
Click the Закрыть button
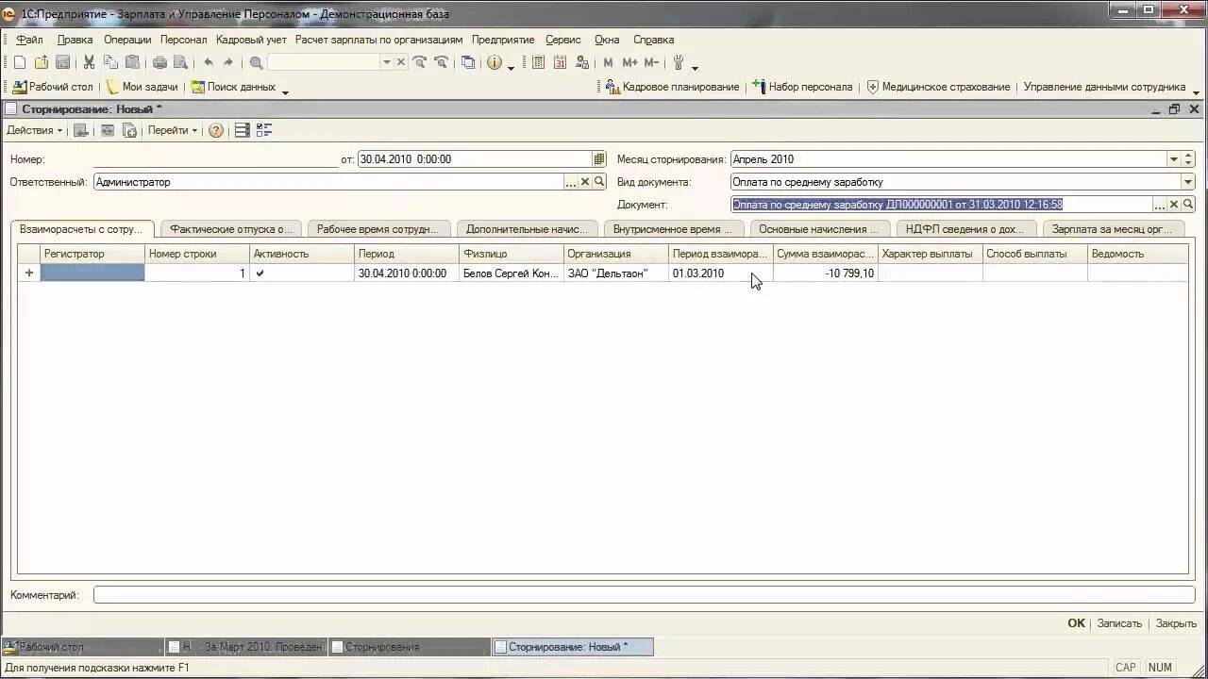tap(1176, 623)
